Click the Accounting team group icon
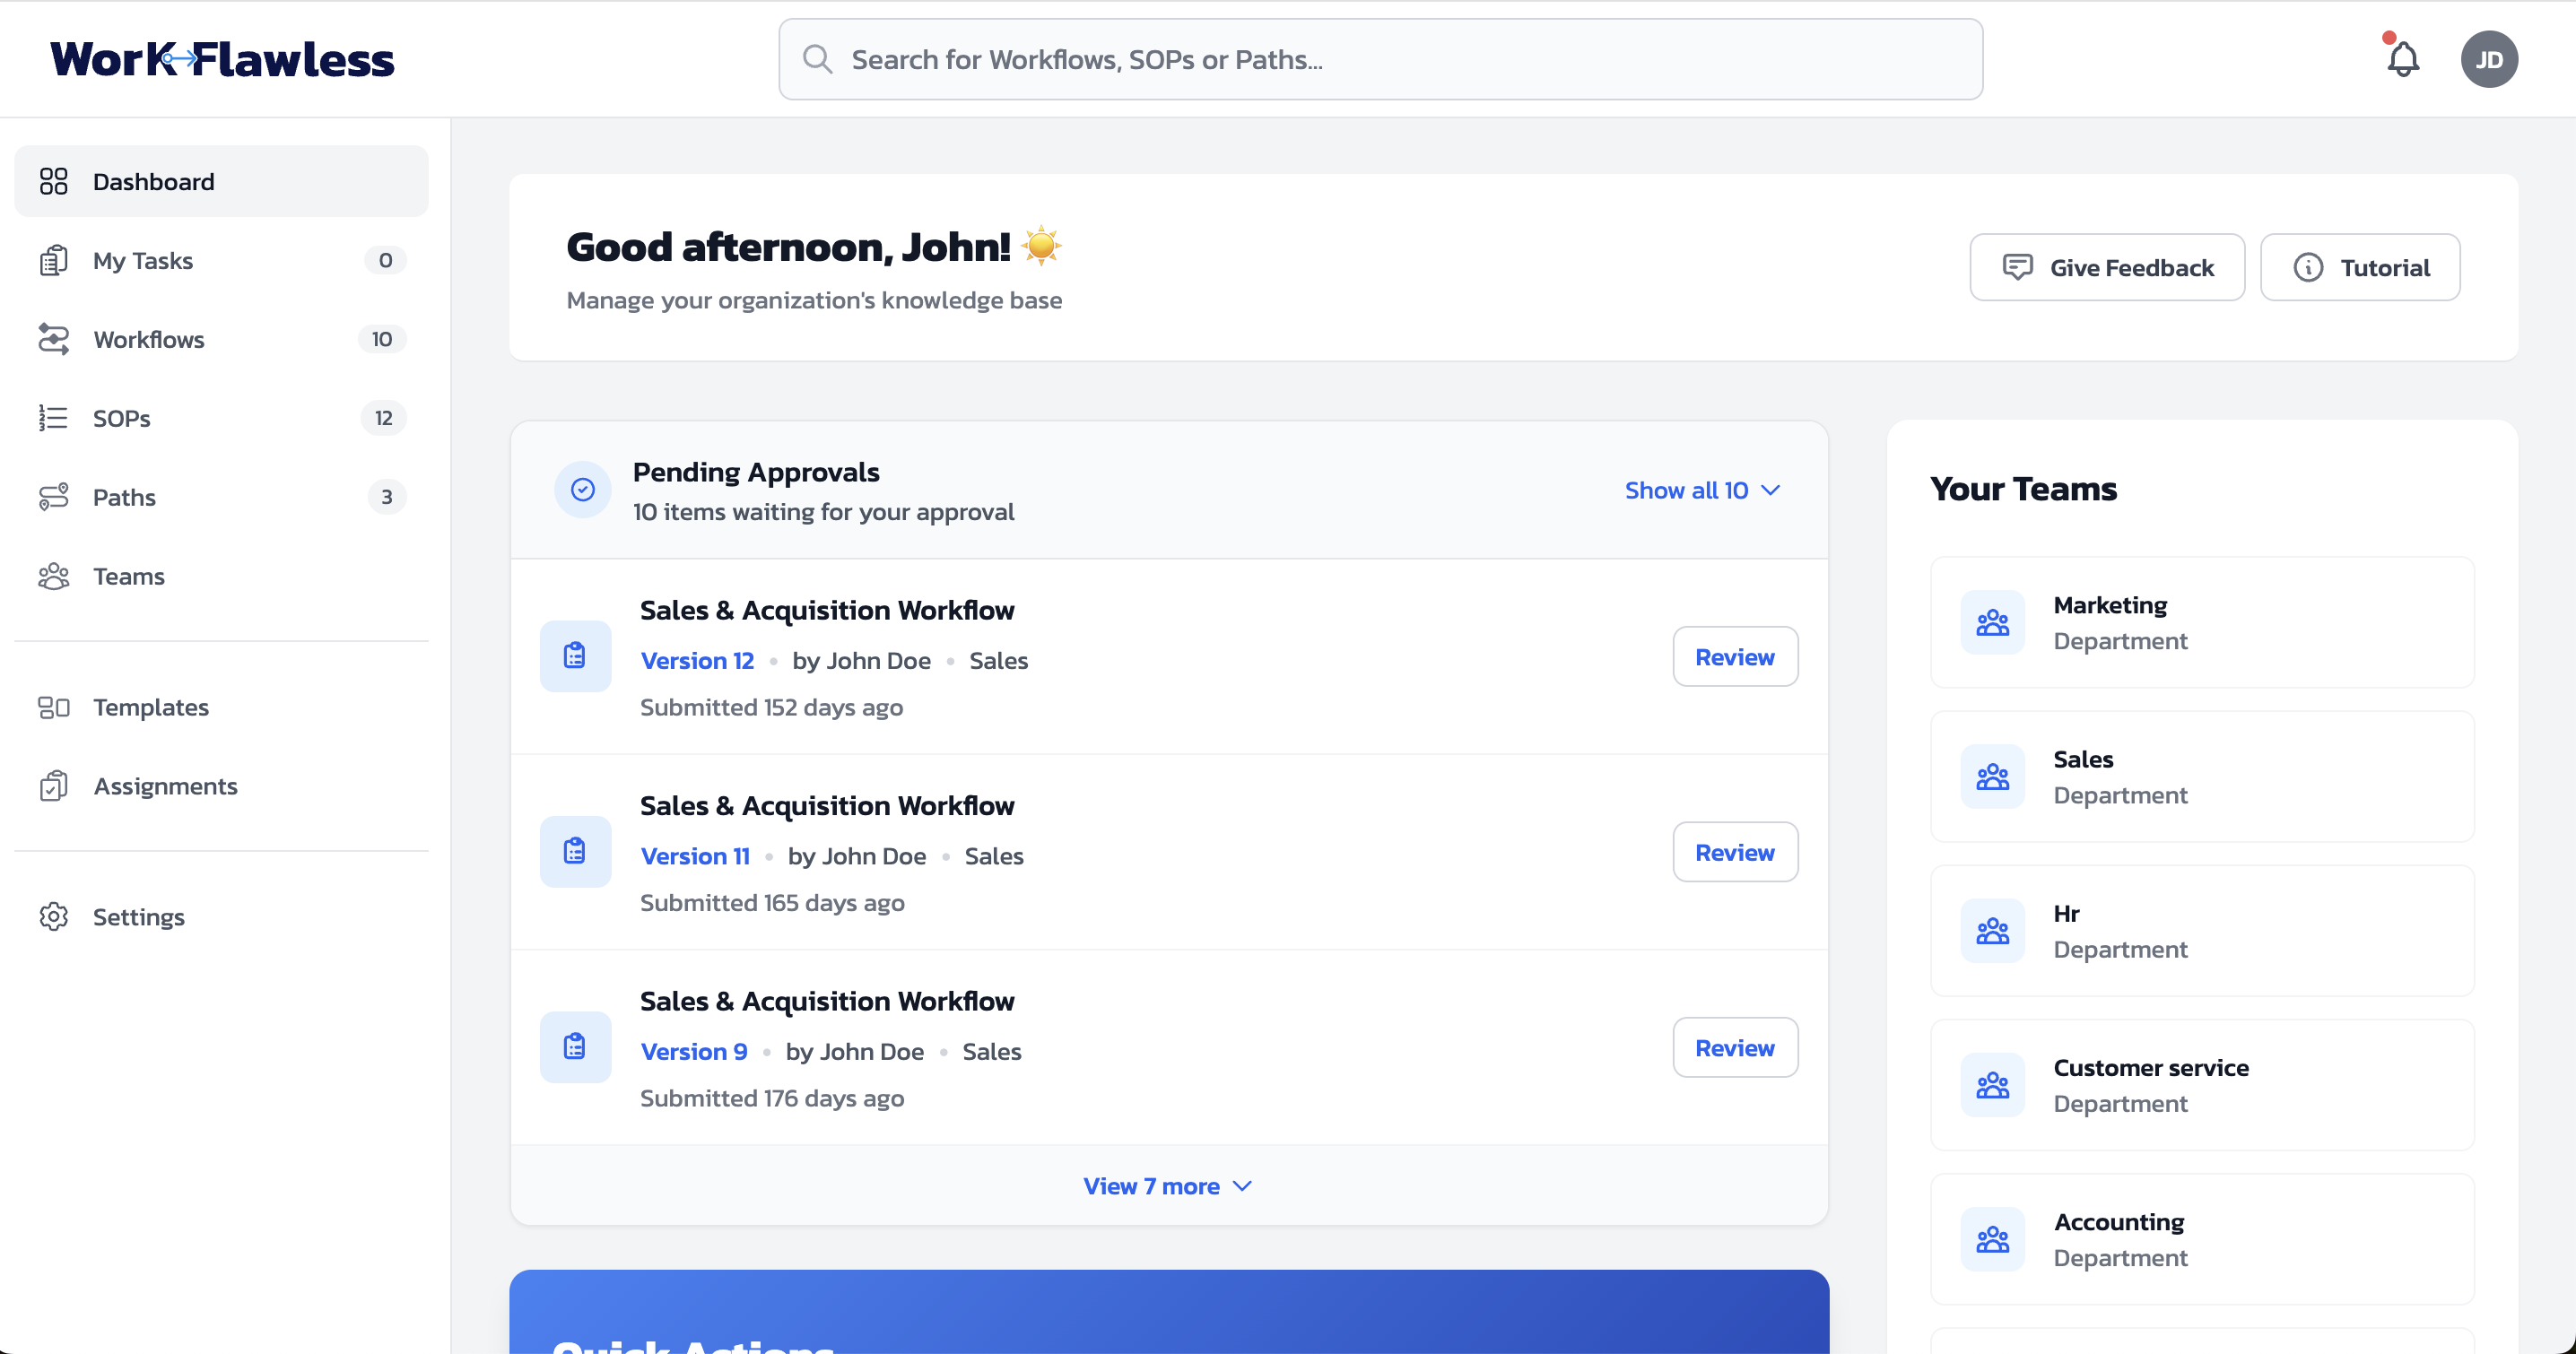2576x1354 pixels. pos(1992,1239)
